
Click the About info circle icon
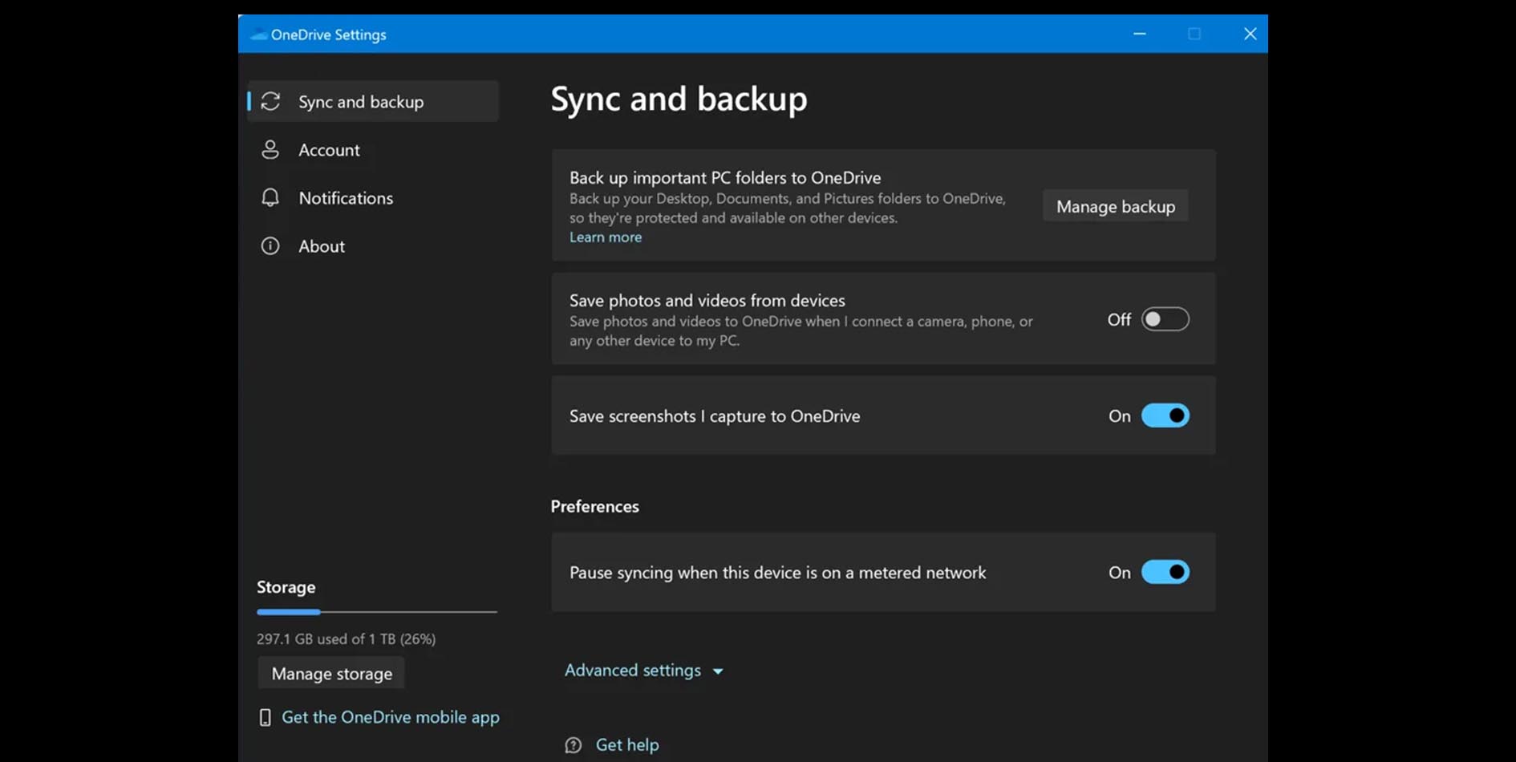(270, 246)
